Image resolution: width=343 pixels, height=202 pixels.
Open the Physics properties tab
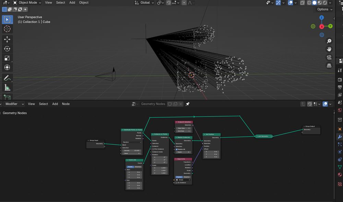340,152
